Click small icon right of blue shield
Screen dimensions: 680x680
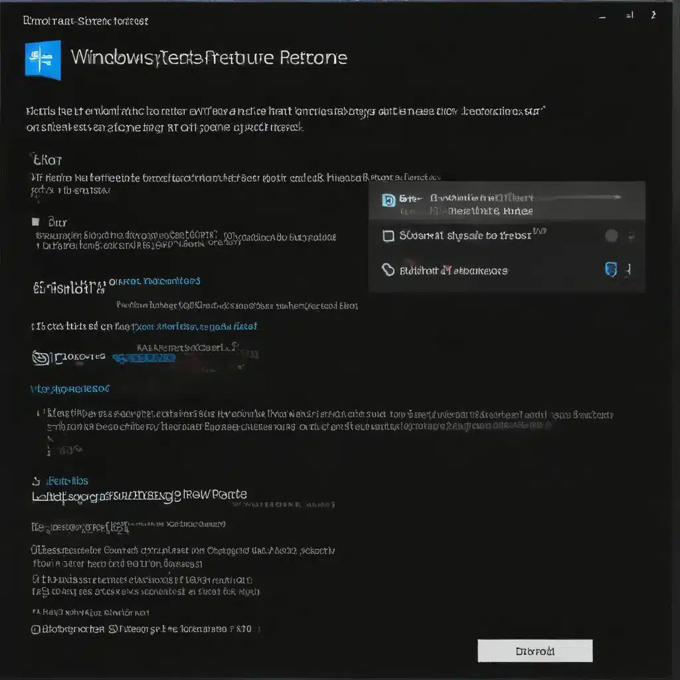[628, 270]
